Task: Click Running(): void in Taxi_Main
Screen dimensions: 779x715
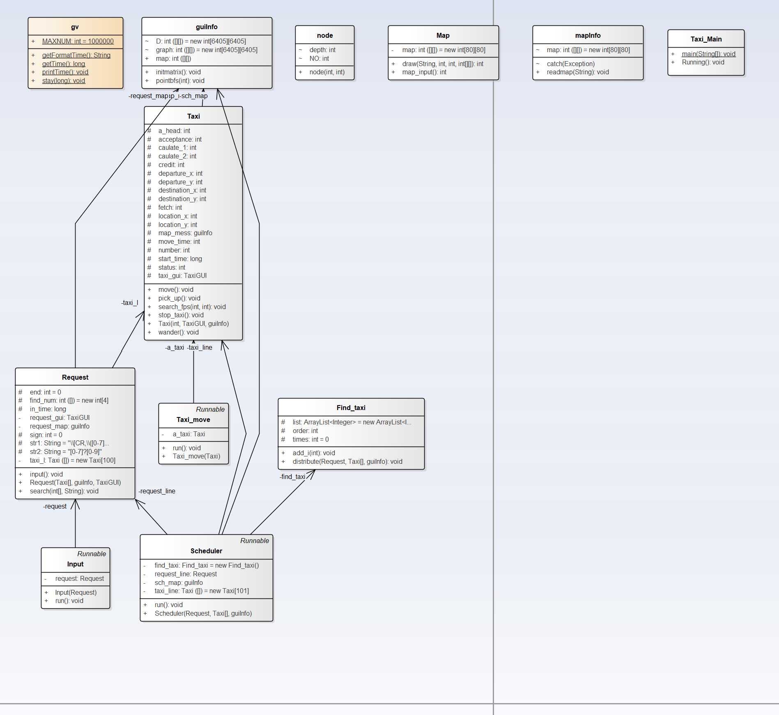Action: point(703,62)
